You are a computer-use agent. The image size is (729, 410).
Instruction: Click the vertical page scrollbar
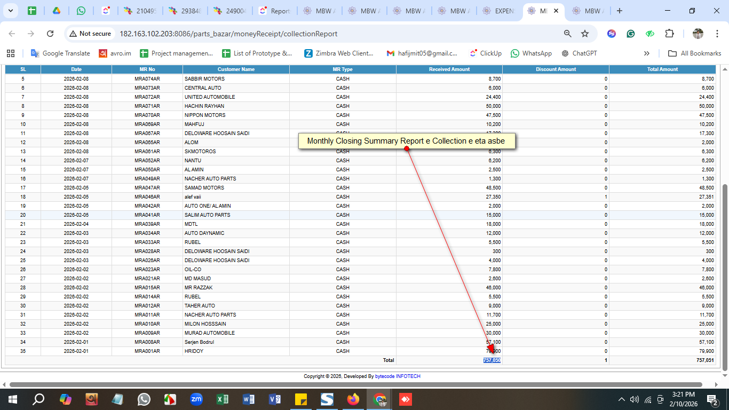click(x=724, y=278)
